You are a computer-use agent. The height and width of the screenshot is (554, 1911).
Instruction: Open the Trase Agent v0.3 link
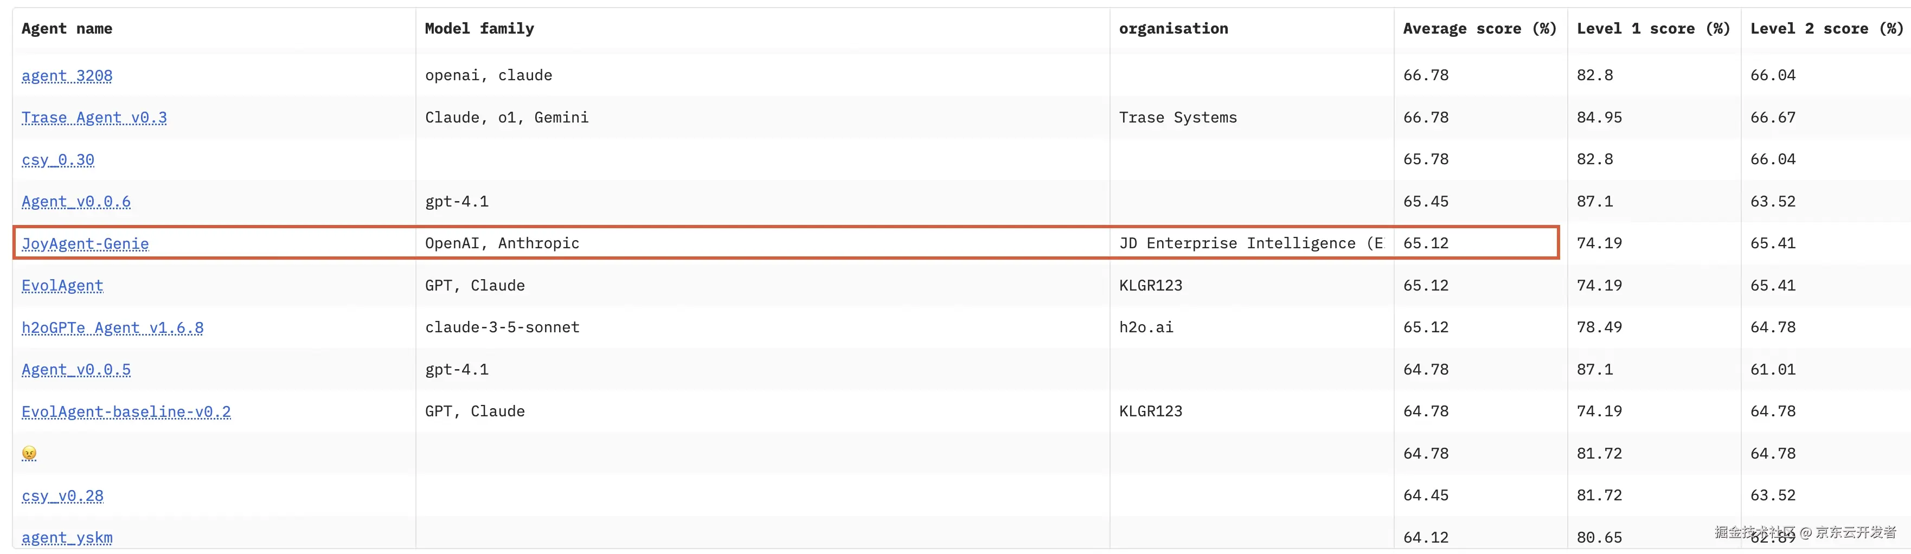coord(94,118)
